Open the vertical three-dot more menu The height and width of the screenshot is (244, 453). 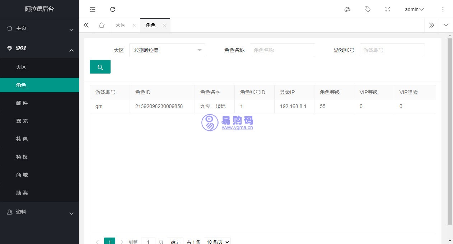(x=443, y=9)
